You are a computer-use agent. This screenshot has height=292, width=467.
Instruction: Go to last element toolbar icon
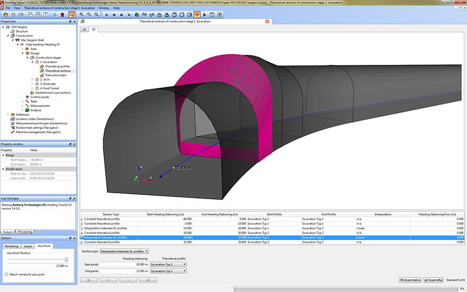point(129,15)
